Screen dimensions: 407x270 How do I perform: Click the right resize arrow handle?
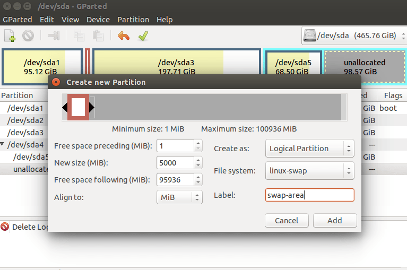tap(92, 107)
